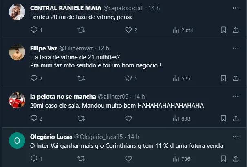Reply to Olegário Lucas's tweet
The height and width of the screenshot is (167, 247).
point(34,159)
